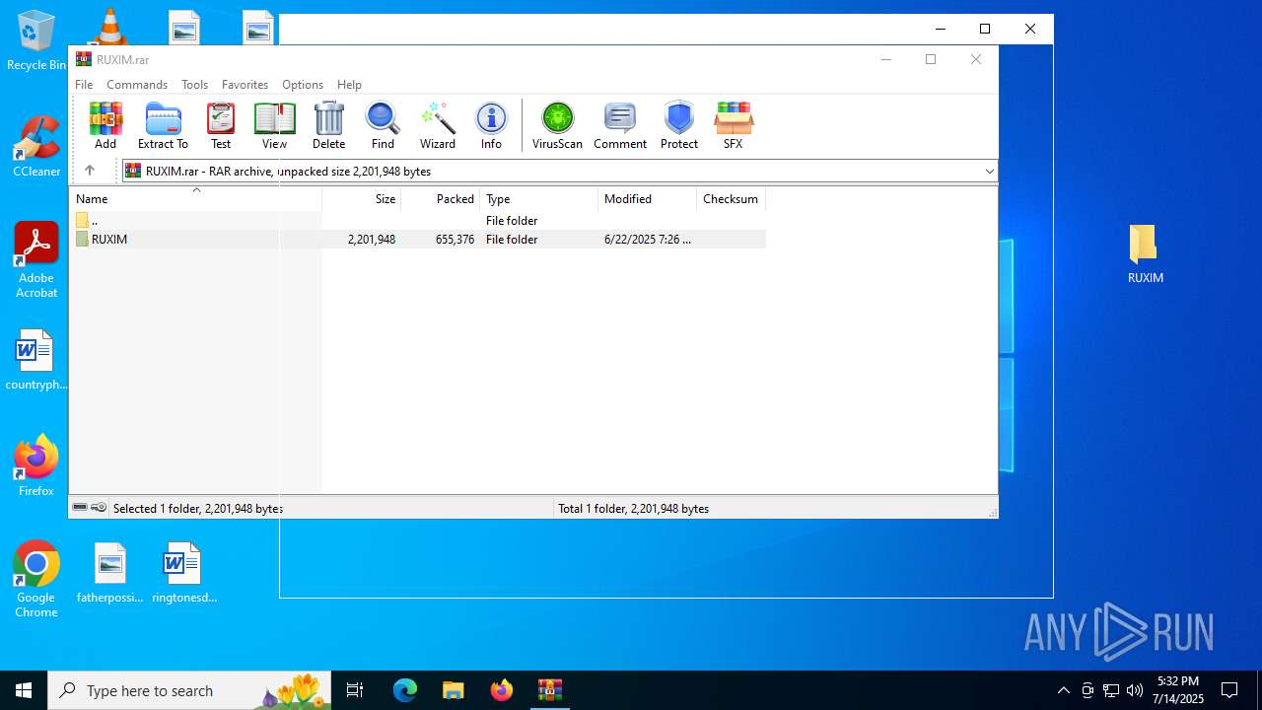
Task: Select the Adobe Acrobat desktop shortcut
Action: pyautogui.click(x=36, y=260)
